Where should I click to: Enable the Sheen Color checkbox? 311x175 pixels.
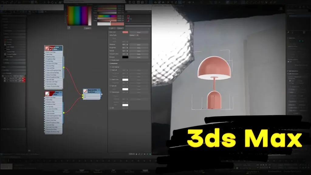(x=111, y=80)
